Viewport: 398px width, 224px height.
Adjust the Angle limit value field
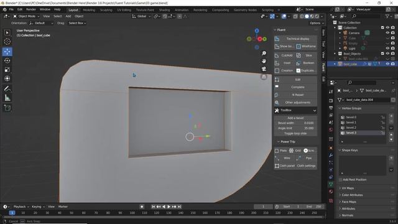tap(295, 128)
